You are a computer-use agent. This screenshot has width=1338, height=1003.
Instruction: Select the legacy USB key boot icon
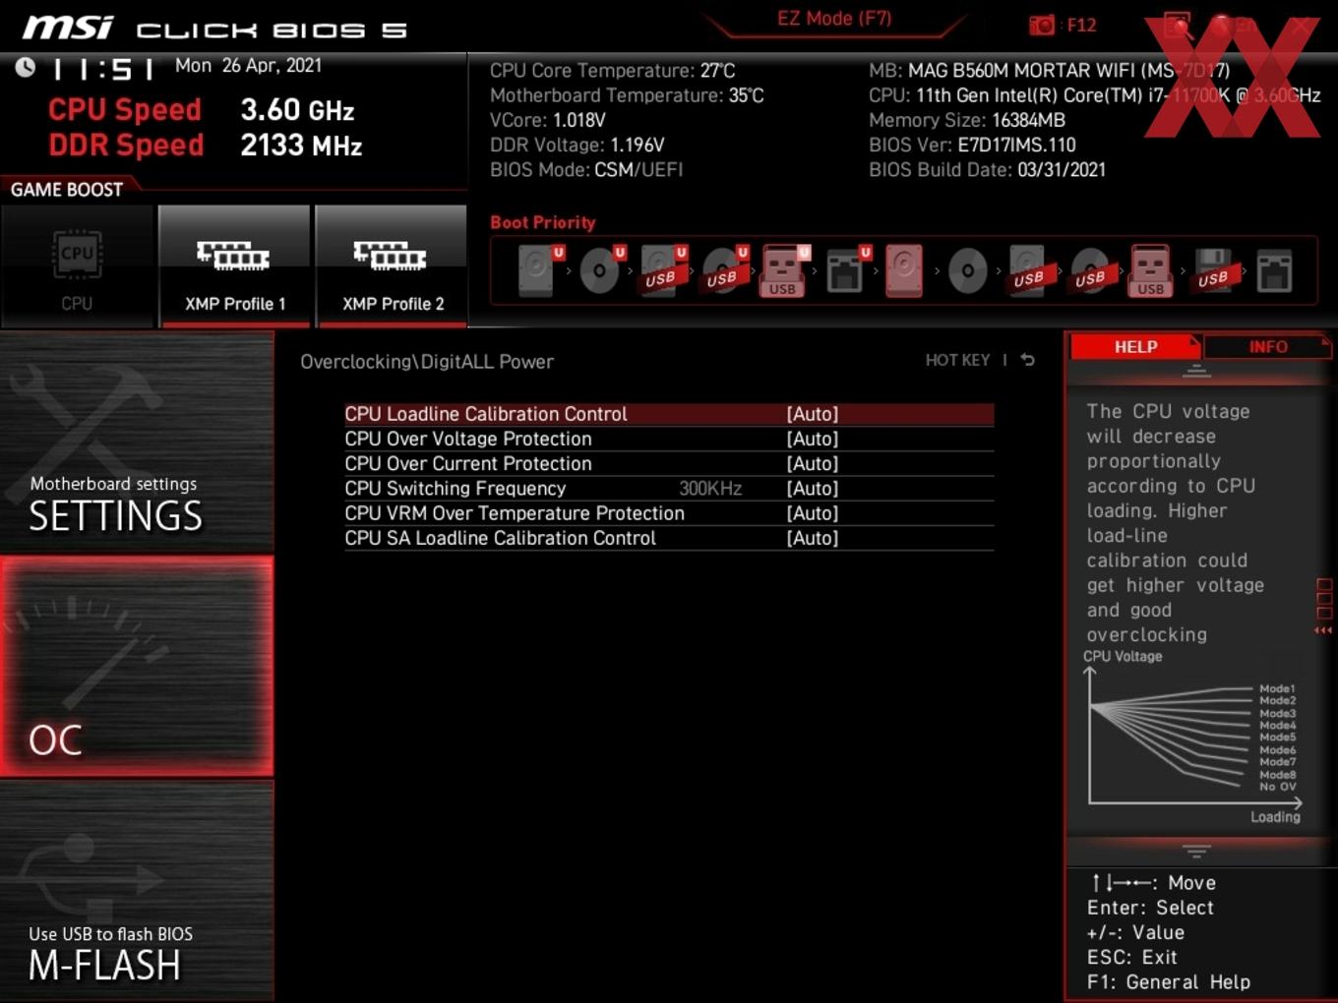pos(1150,270)
